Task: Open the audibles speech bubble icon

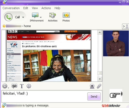Action: pos(14,86)
